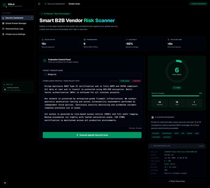The image size is (210, 188).
Task: Click the Rules Active 15+ card
Action: [60, 43]
